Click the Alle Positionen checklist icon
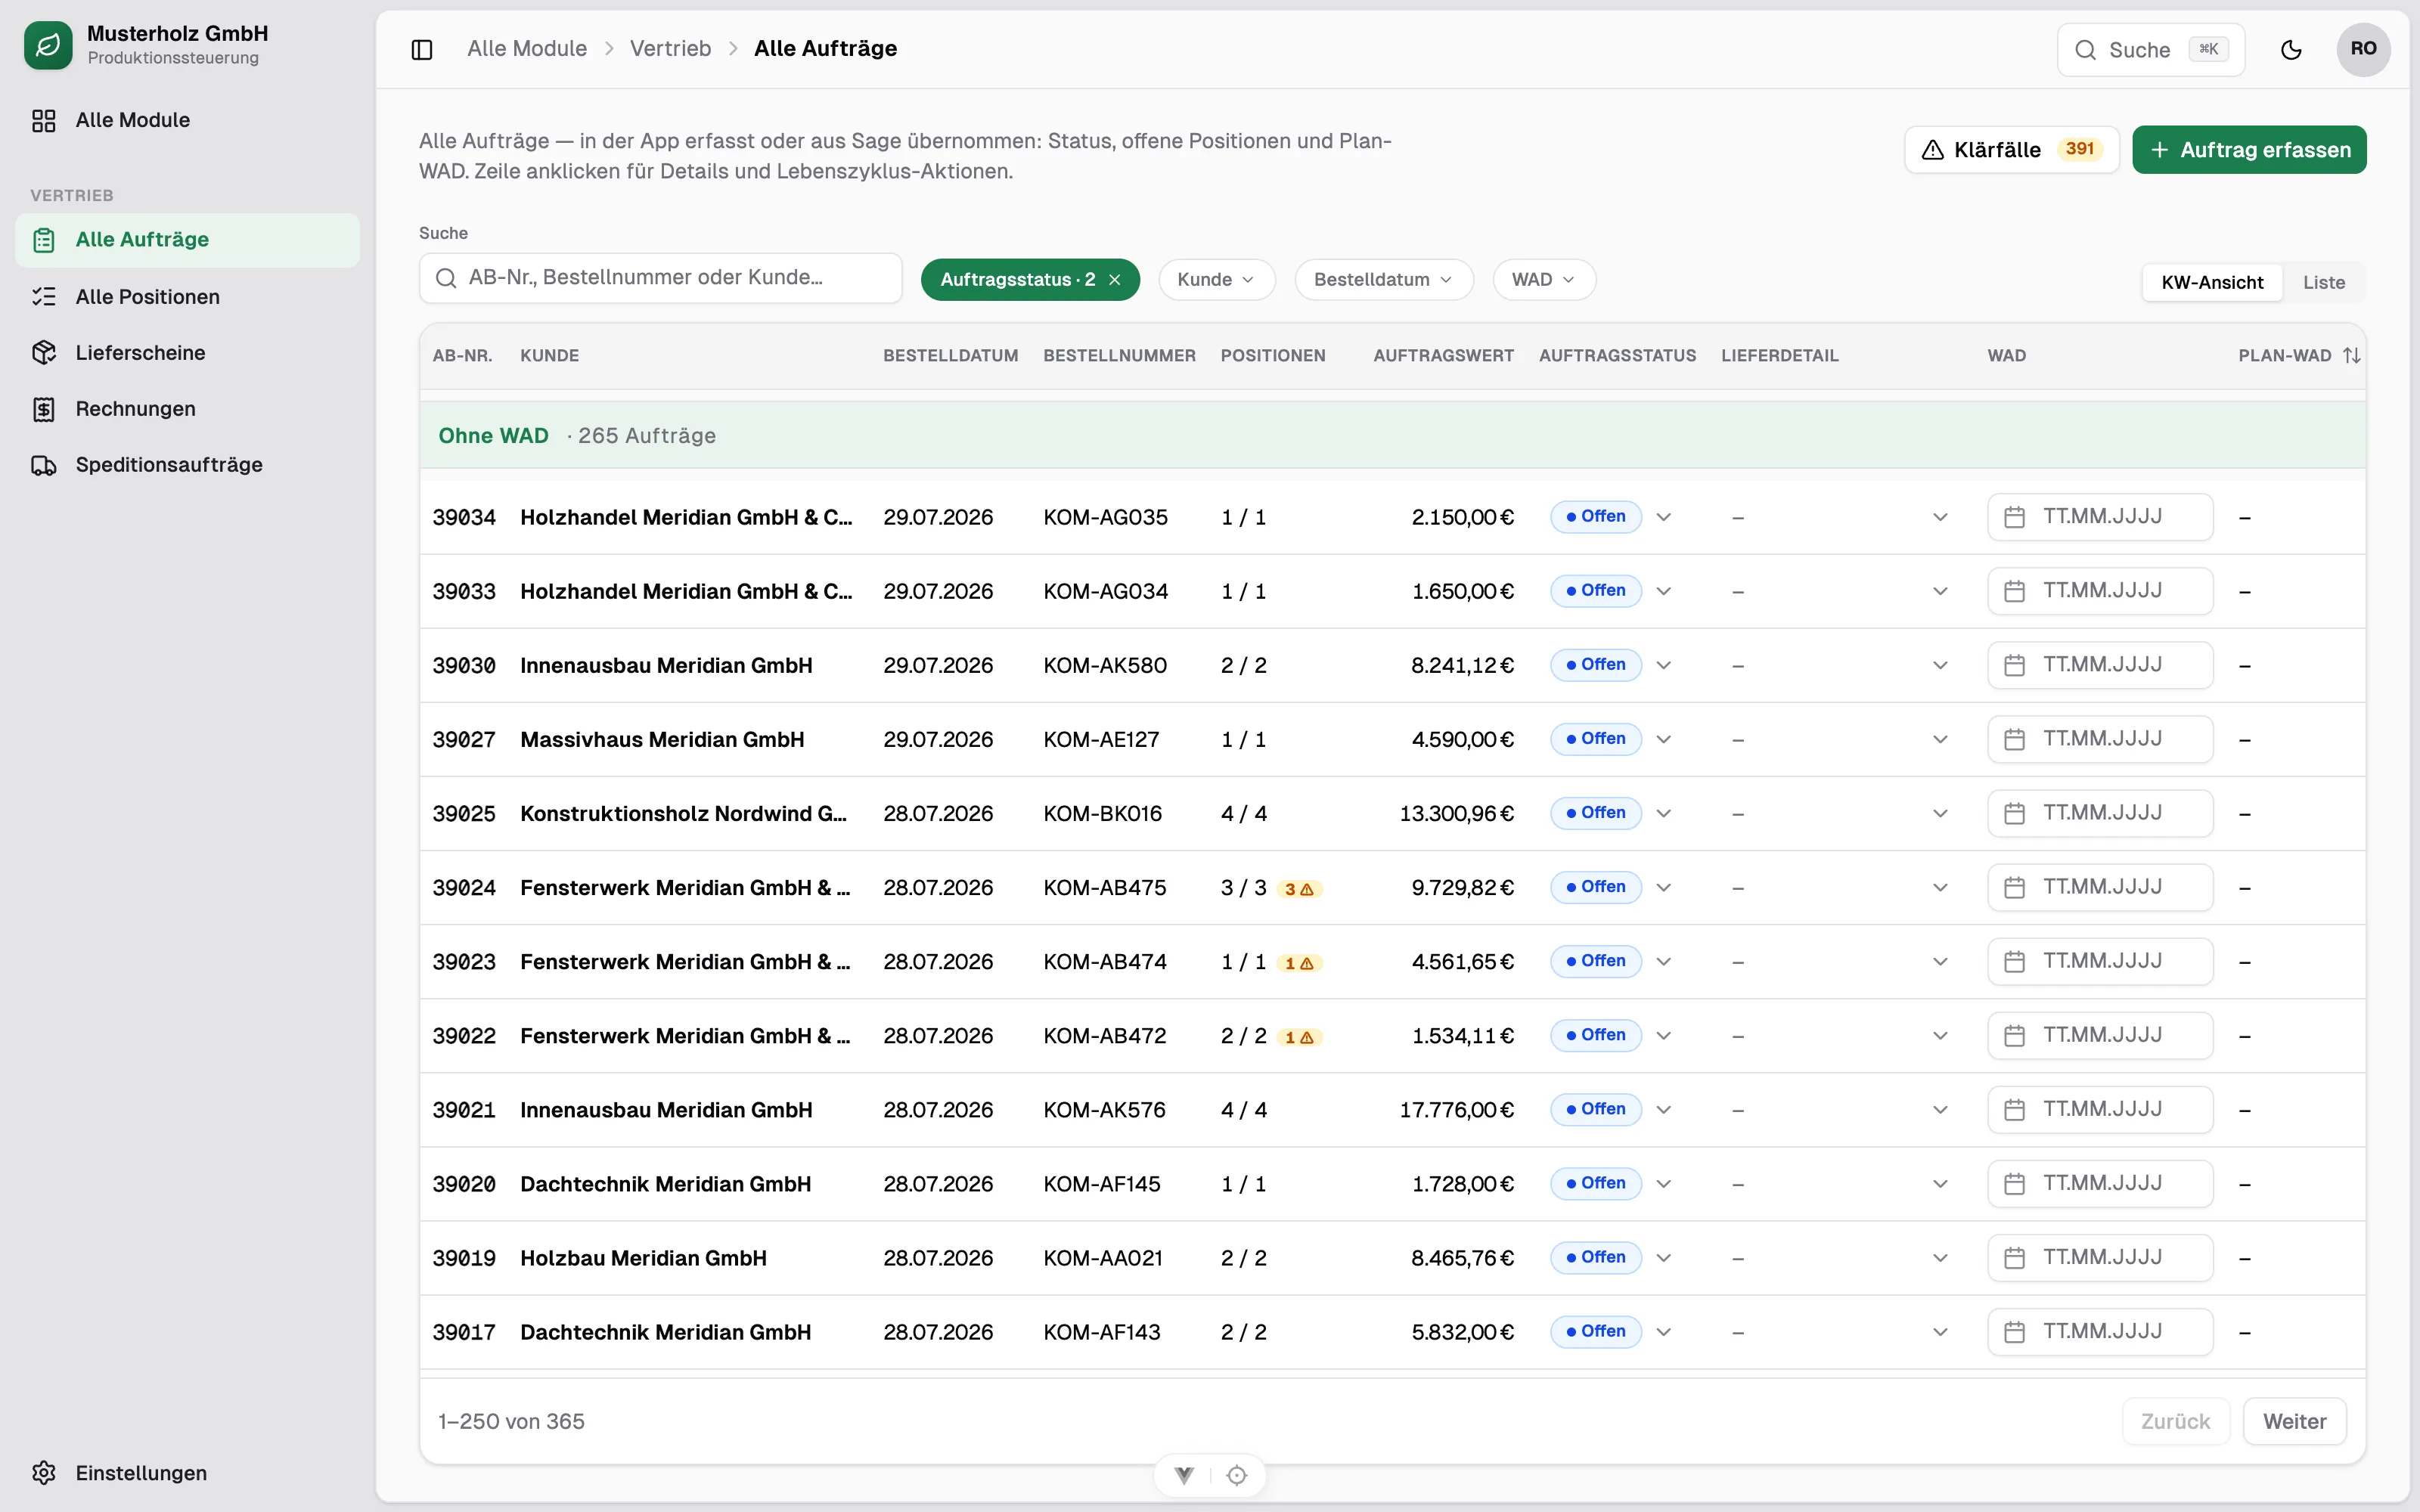The image size is (2420, 1512). (43, 297)
